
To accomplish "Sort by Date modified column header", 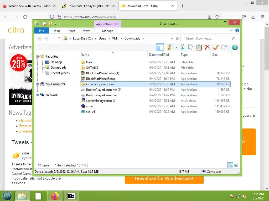I will coord(163,54).
